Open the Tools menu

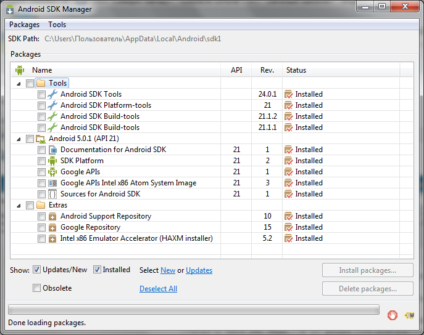[57, 25]
